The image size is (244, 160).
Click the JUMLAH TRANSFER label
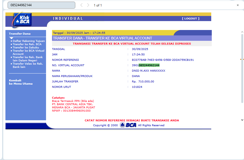(x=65, y=82)
